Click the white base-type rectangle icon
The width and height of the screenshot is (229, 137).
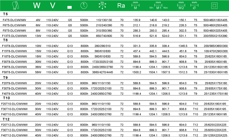[x=69, y=7]
